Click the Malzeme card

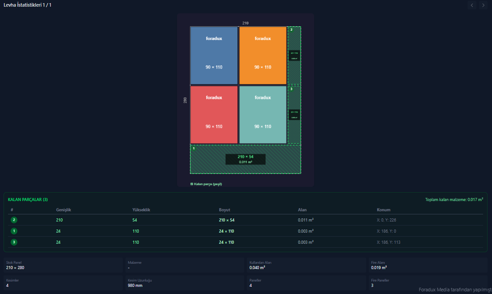[185, 265]
